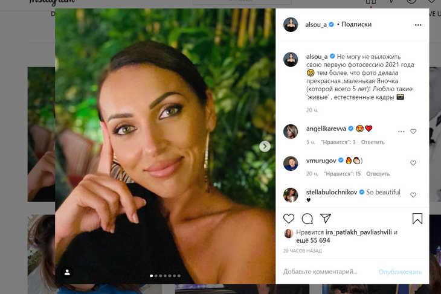The image size is (441, 294).
Task: Open the comment bubble icon
Action: [307, 218]
